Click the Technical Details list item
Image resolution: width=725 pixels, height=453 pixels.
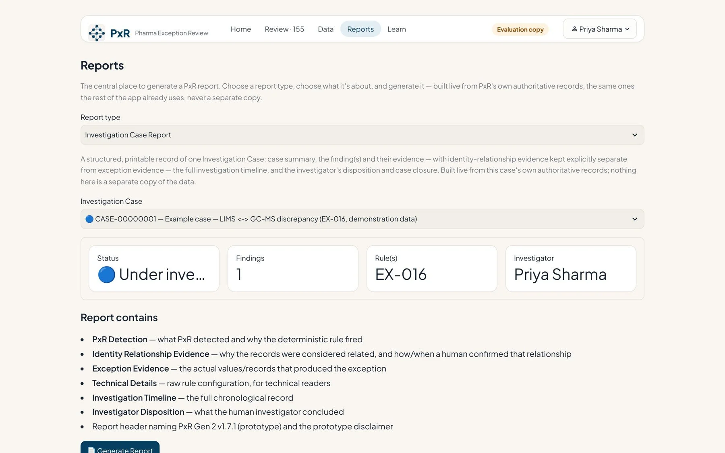point(211,383)
